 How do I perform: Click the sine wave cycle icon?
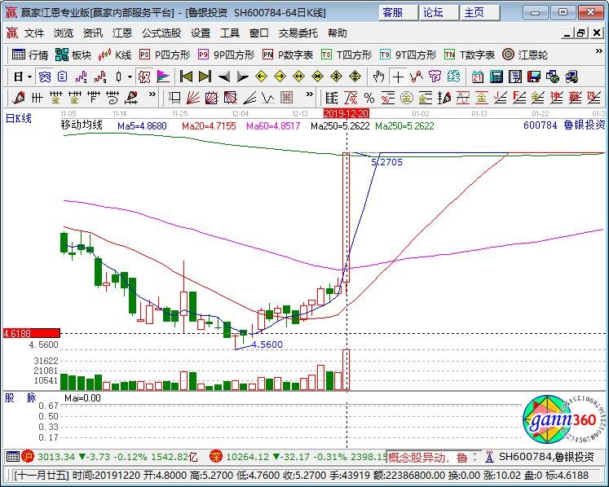pyautogui.click(x=462, y=98)
